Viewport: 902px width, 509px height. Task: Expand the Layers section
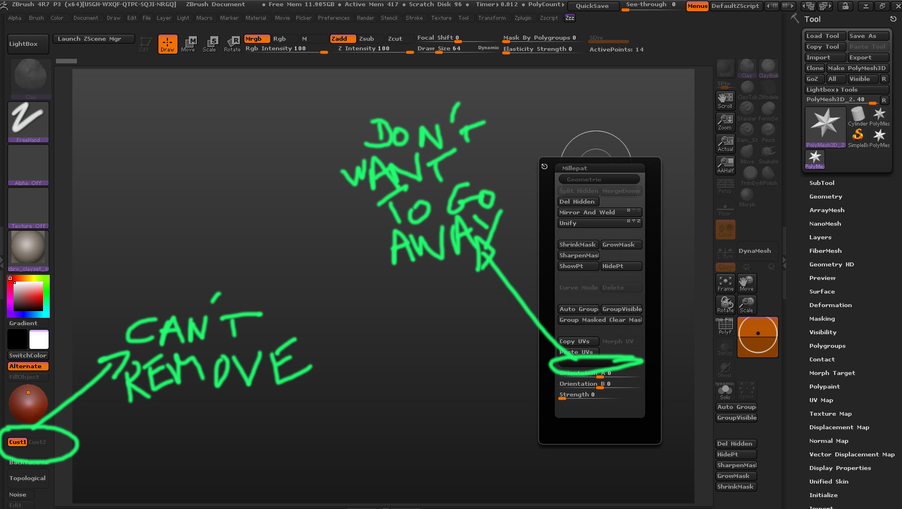click(x=820, y=238)
